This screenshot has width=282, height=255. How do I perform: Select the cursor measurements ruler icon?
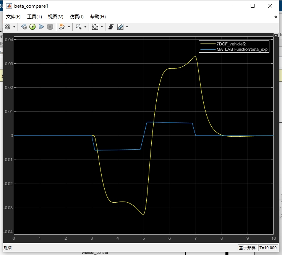120,27
